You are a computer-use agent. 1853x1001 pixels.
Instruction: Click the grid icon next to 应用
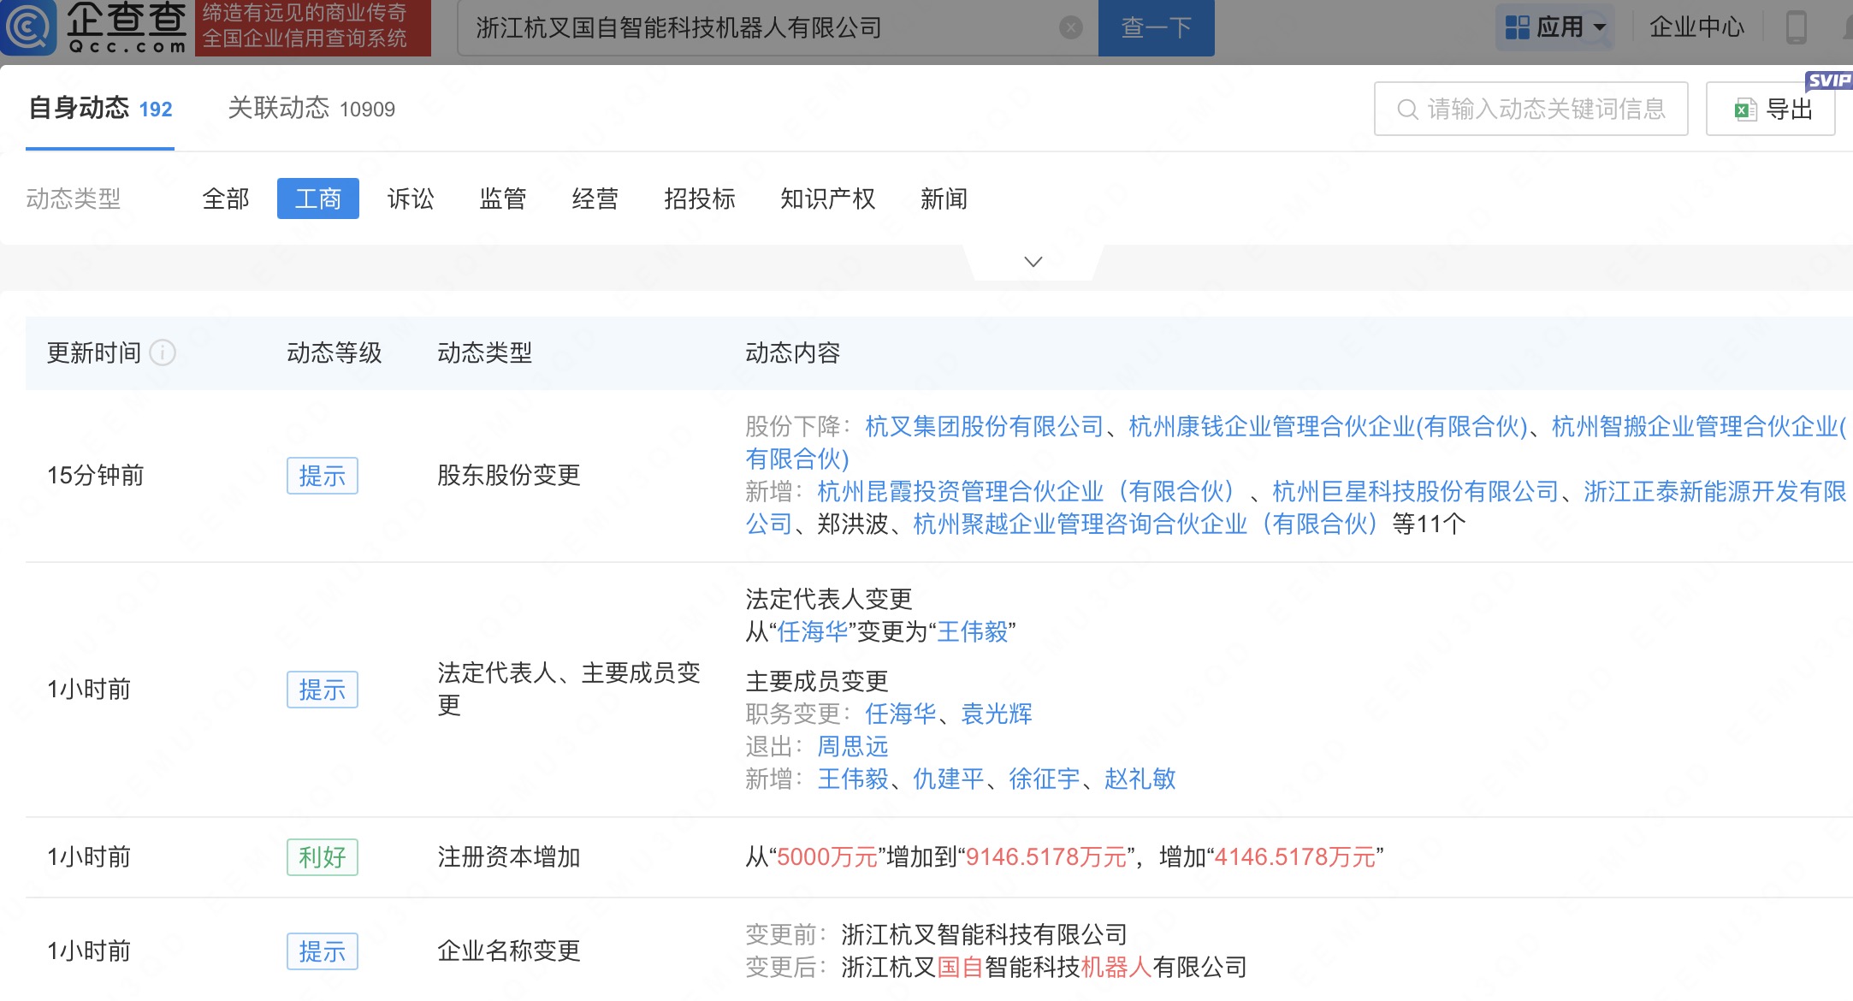point(1517,27)
